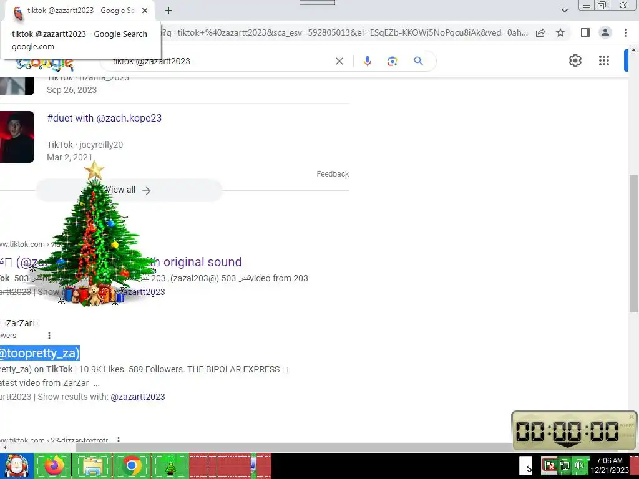Clear the search box with the X icon

point(339,61)
